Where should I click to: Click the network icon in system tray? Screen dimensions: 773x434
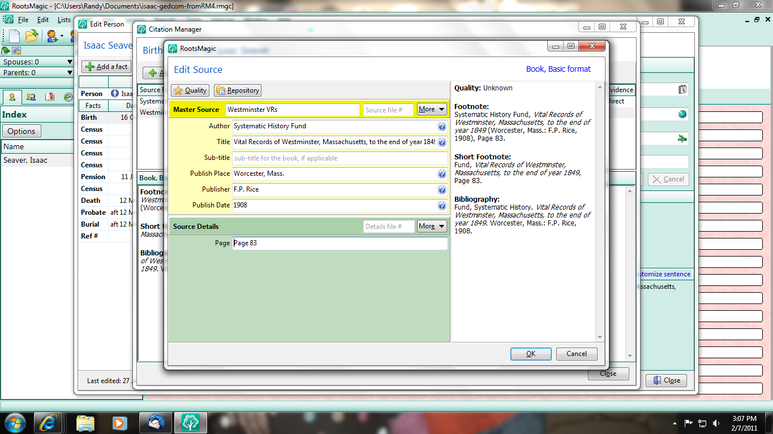click(x=703, y=423)
